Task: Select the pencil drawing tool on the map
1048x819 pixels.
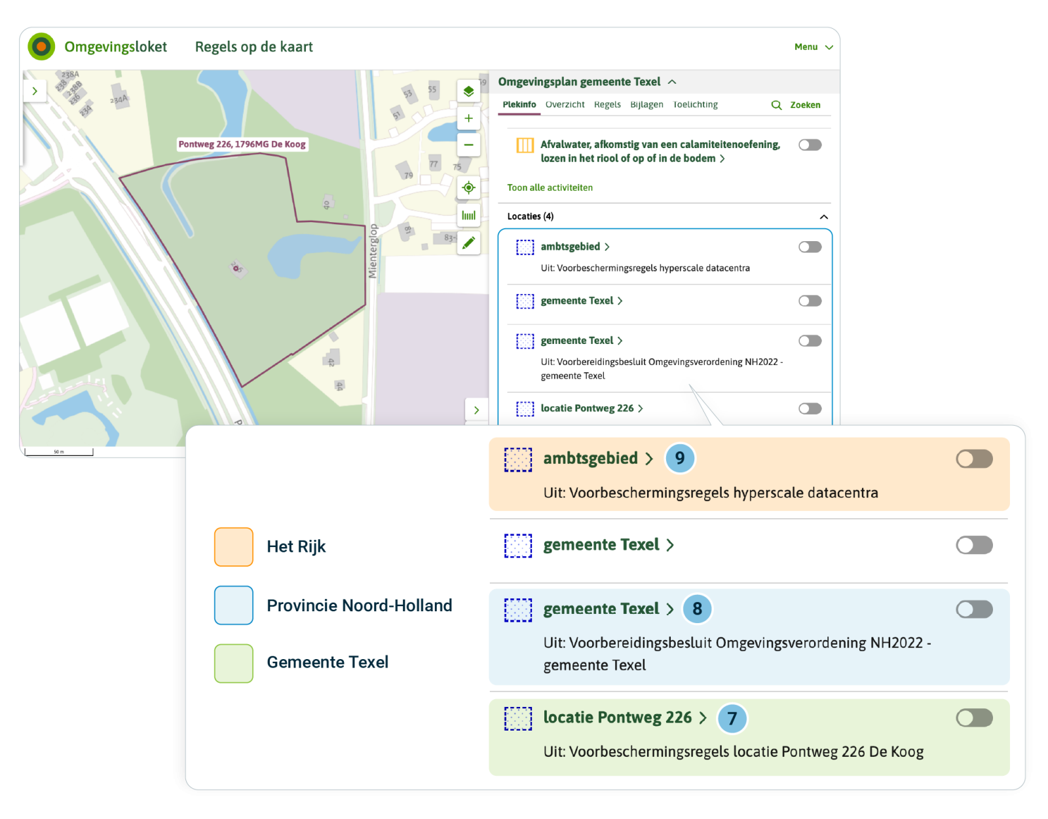Action: pos(468,242)
